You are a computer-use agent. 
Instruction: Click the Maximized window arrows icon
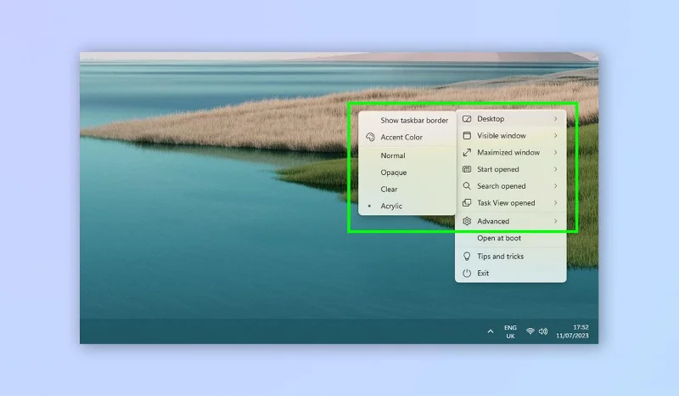[467, 153]
